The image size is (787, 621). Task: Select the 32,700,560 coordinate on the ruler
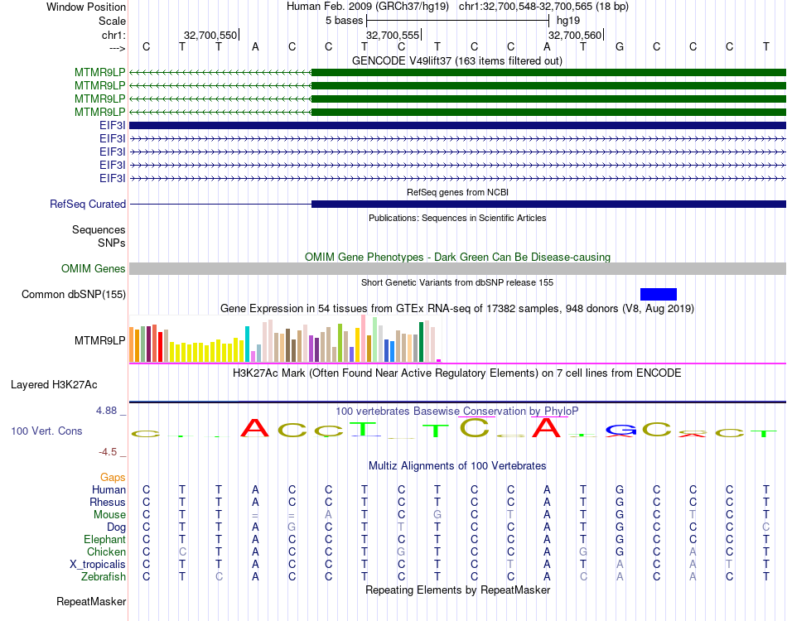point(574,35)
